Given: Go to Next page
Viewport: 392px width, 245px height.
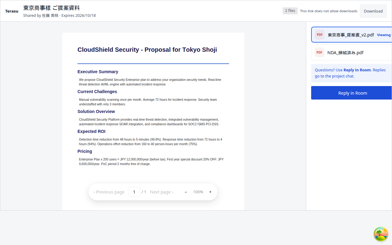Looking at the screenshot, I should coord(162,192).
